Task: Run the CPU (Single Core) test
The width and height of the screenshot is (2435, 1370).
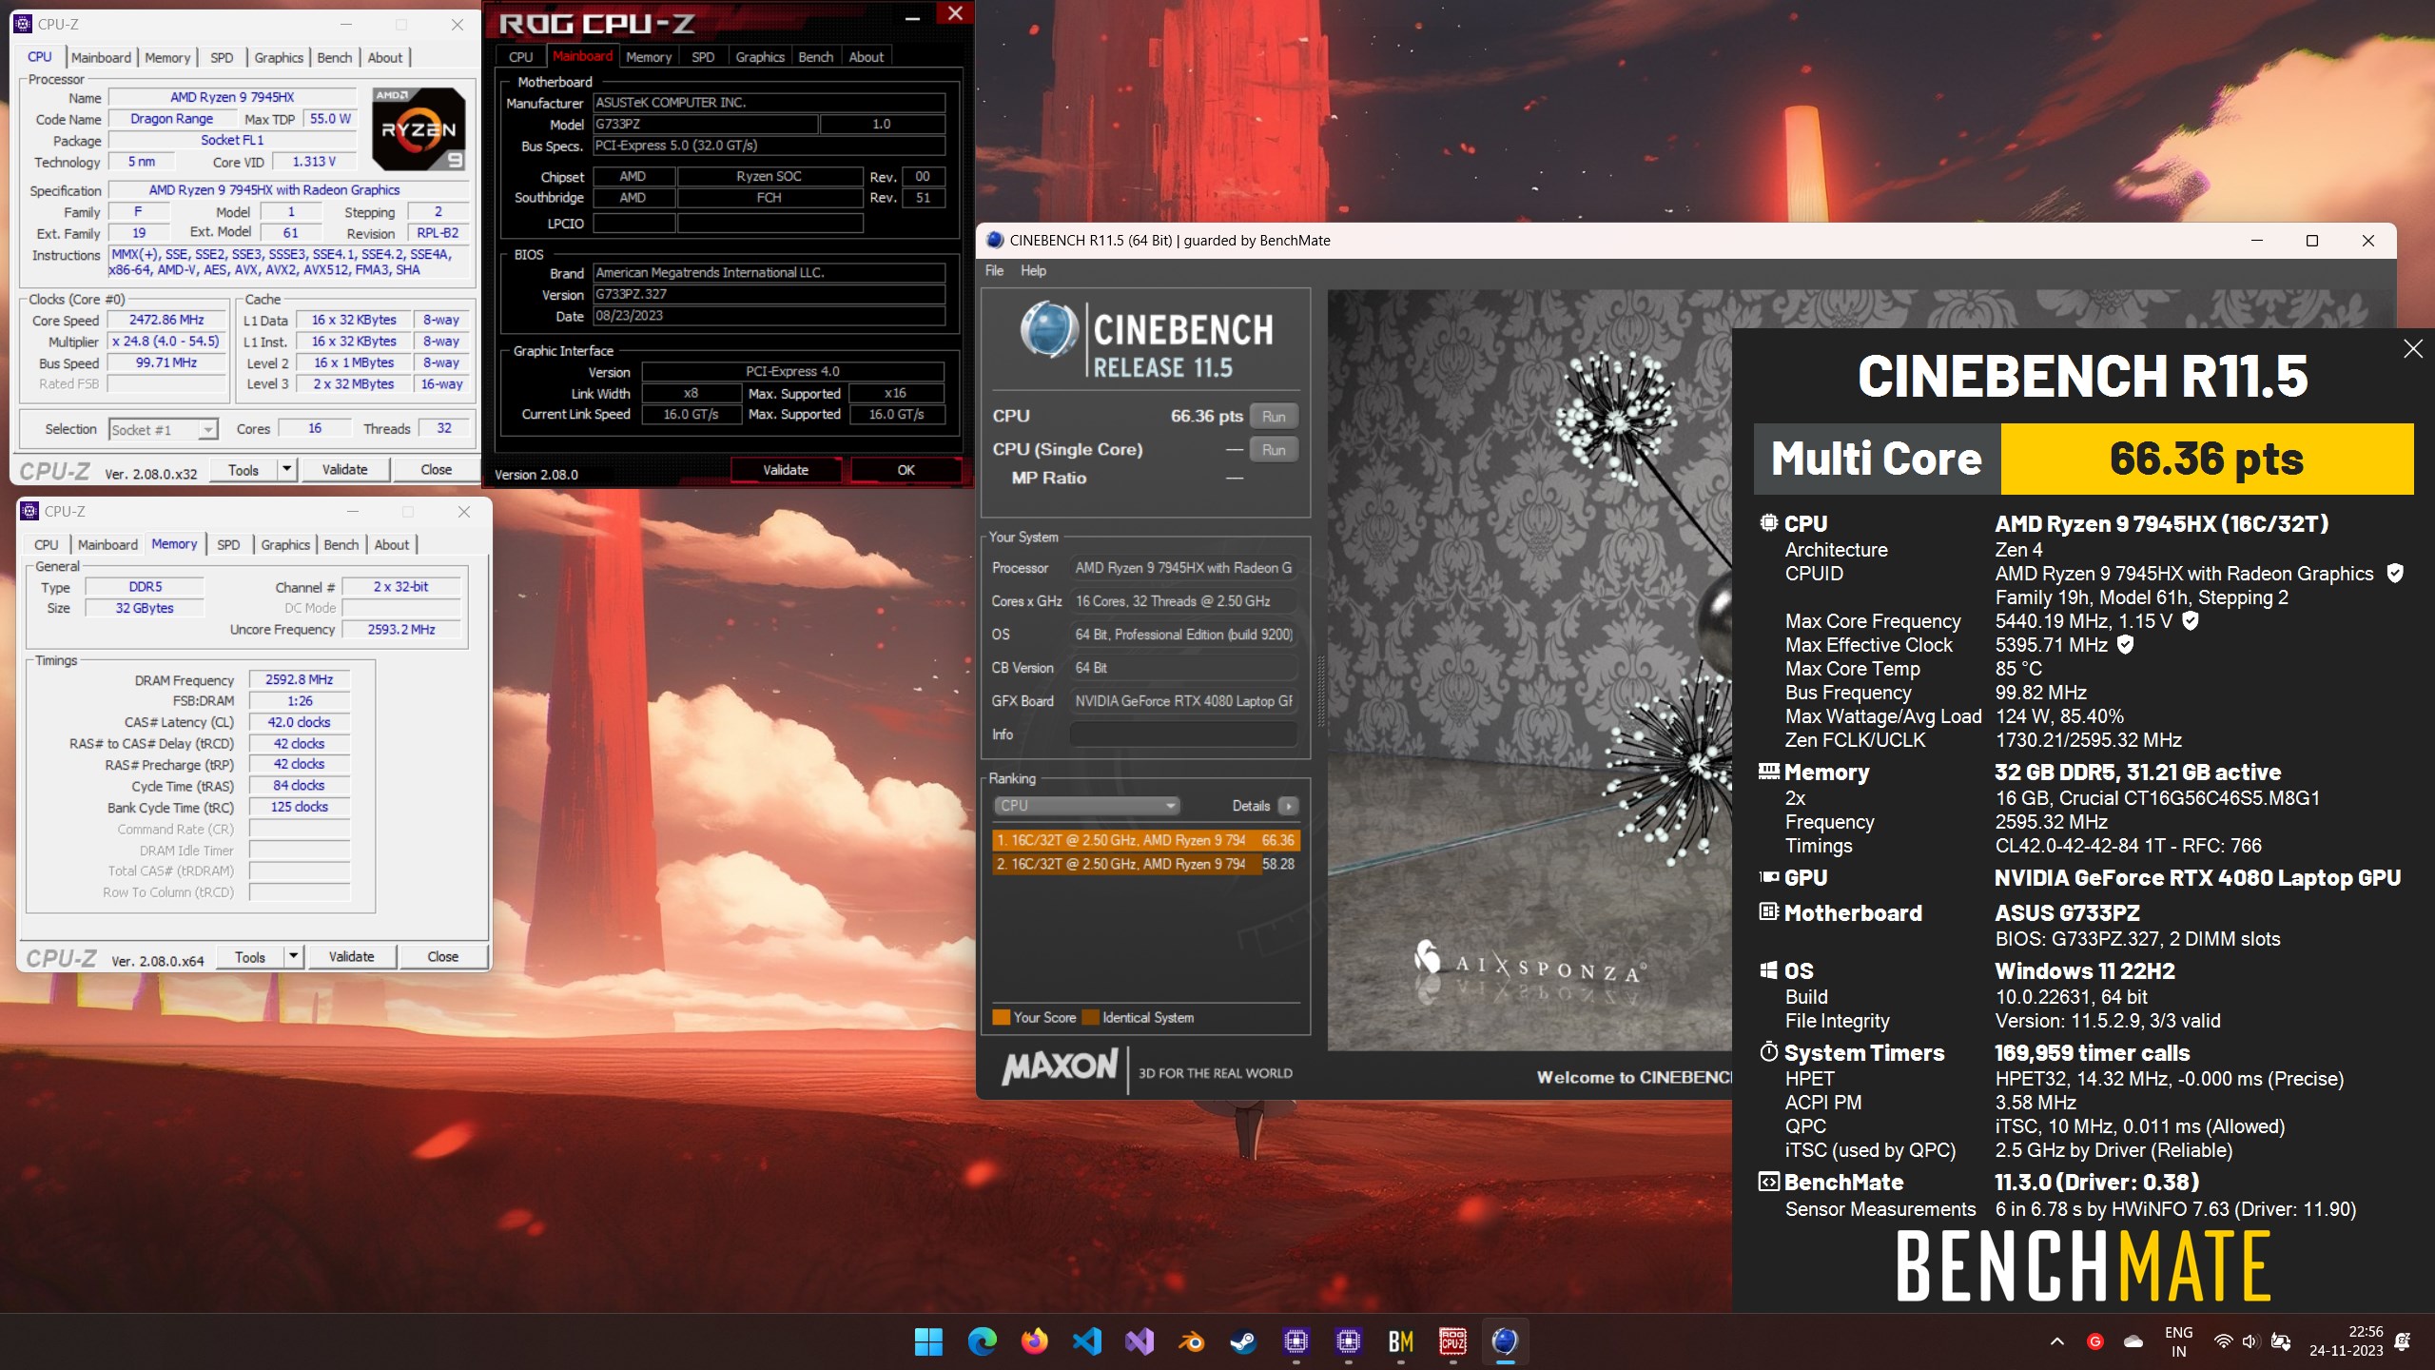Action: click(1274, 449)
